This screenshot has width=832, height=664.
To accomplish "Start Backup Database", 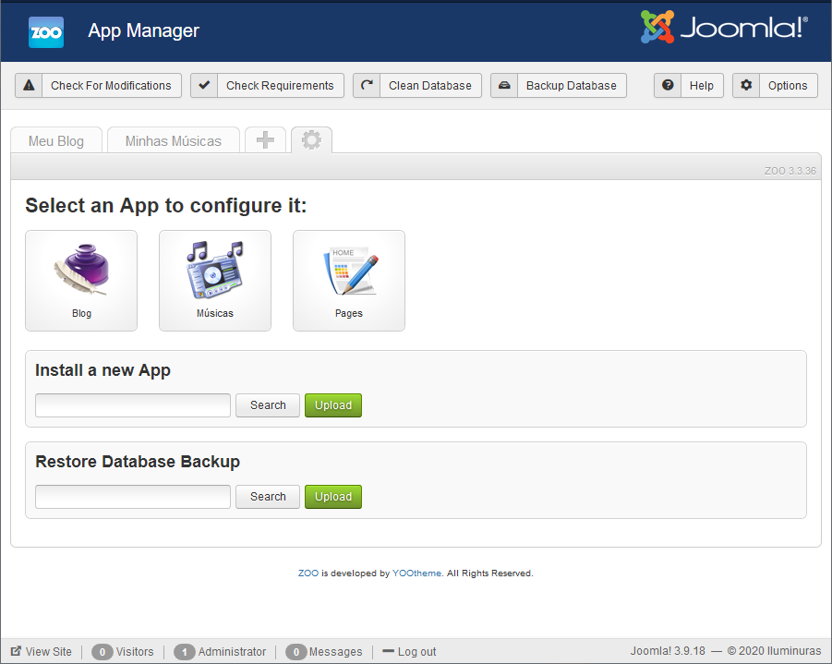I will [x=559, y=86].
